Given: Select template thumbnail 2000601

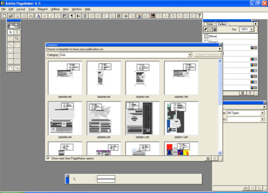Looking at the screenshot, I should (143, 118).
